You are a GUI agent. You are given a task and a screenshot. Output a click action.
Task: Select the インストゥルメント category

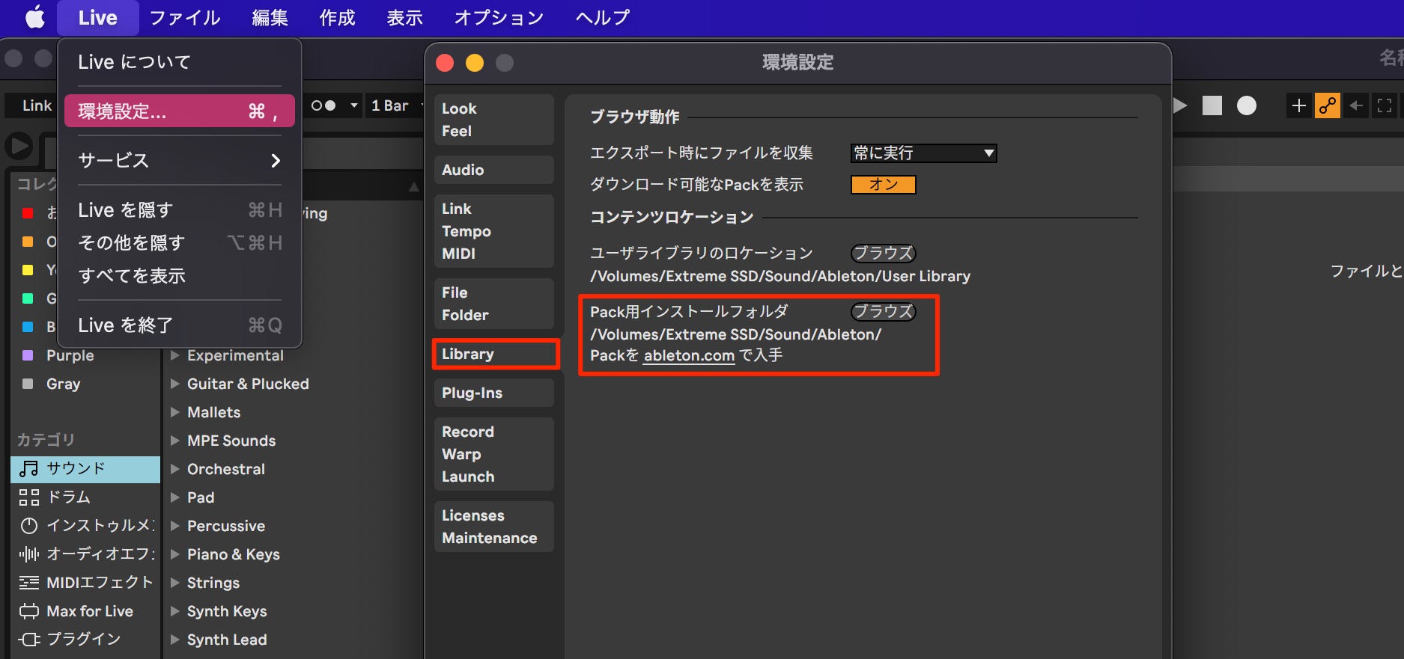[85, 526]
